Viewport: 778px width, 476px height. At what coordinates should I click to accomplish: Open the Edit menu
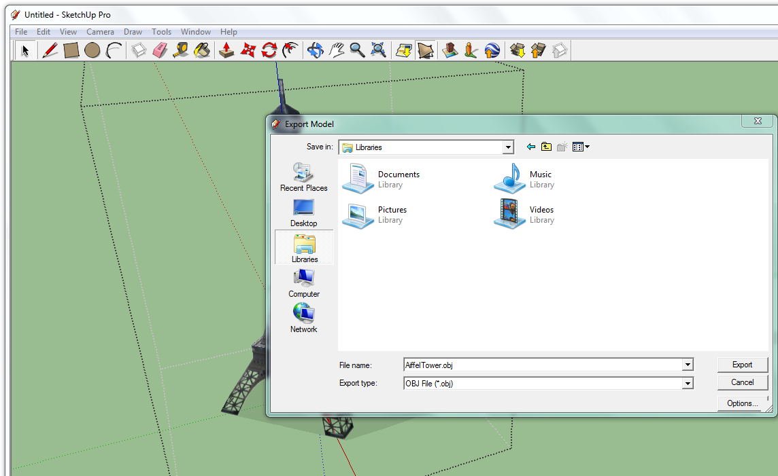click(44, 32)
